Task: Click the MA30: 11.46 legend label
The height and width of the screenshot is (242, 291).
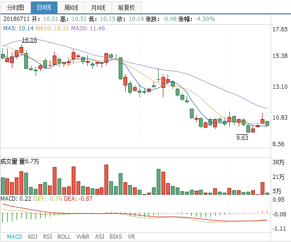Action: coord(88,28)
